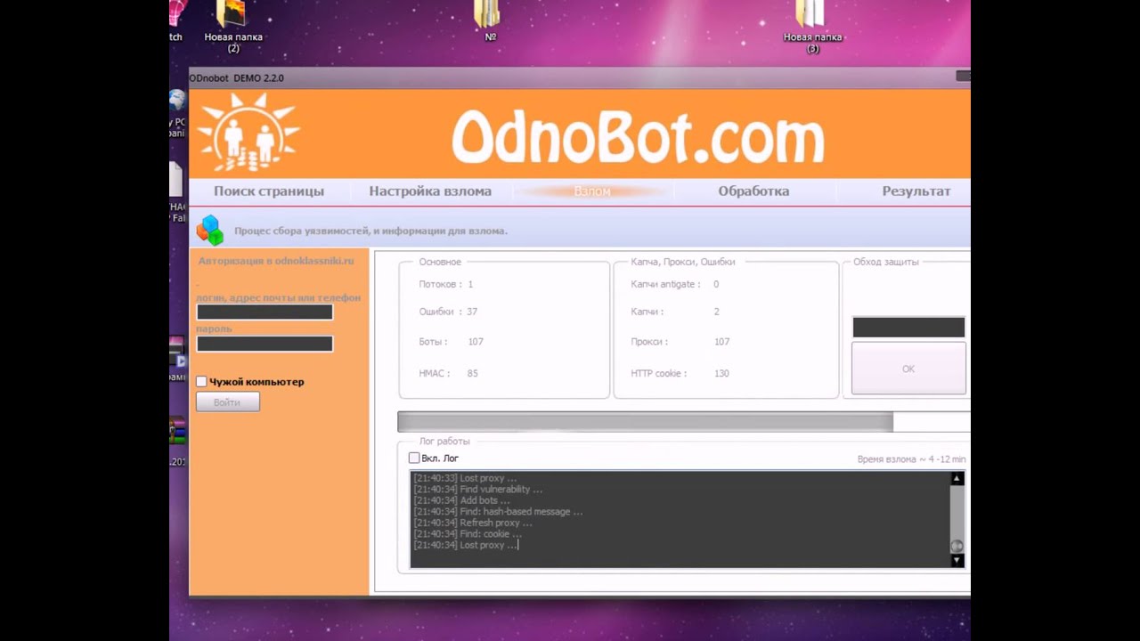Click the Процес сбора уязвимостей description text
Image resolution: width=1140 pixels, height=641 pixels.
click(370, 231)
